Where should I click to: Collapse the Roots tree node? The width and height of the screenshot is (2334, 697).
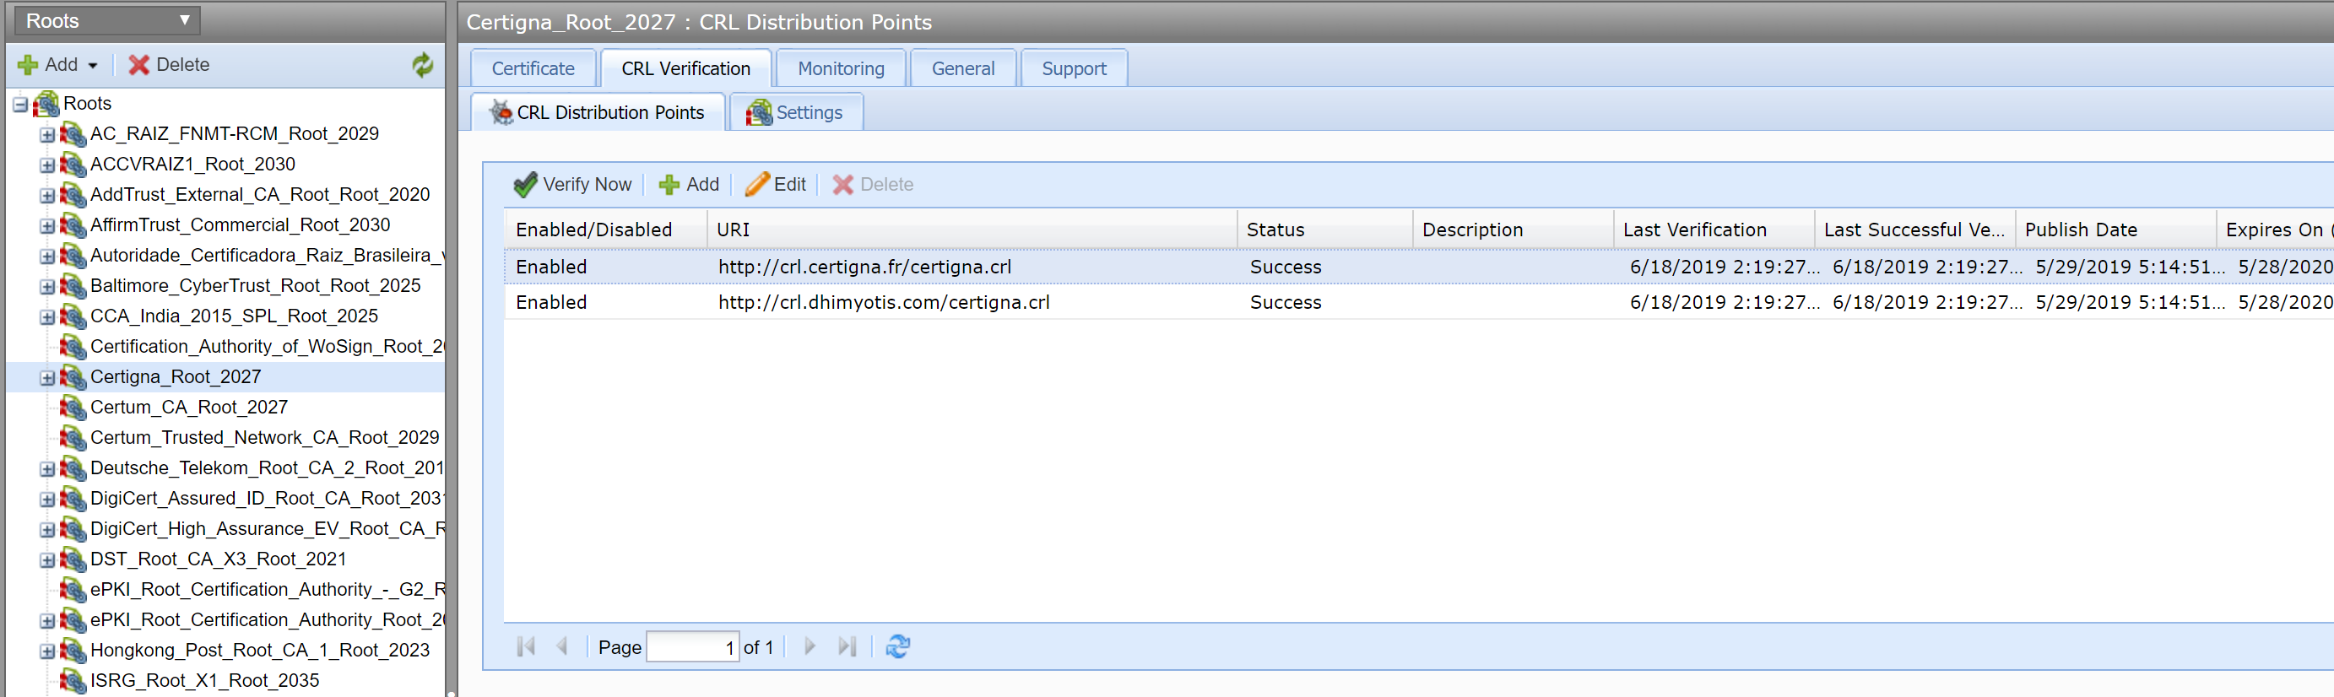click(x=20, y=104)
